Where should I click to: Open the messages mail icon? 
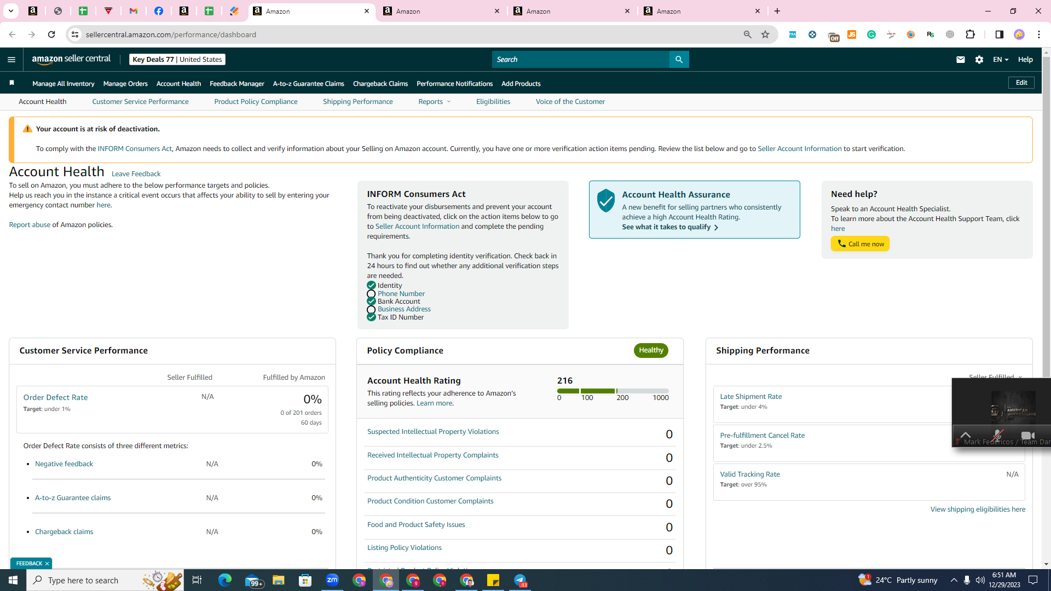coord(960,60)
